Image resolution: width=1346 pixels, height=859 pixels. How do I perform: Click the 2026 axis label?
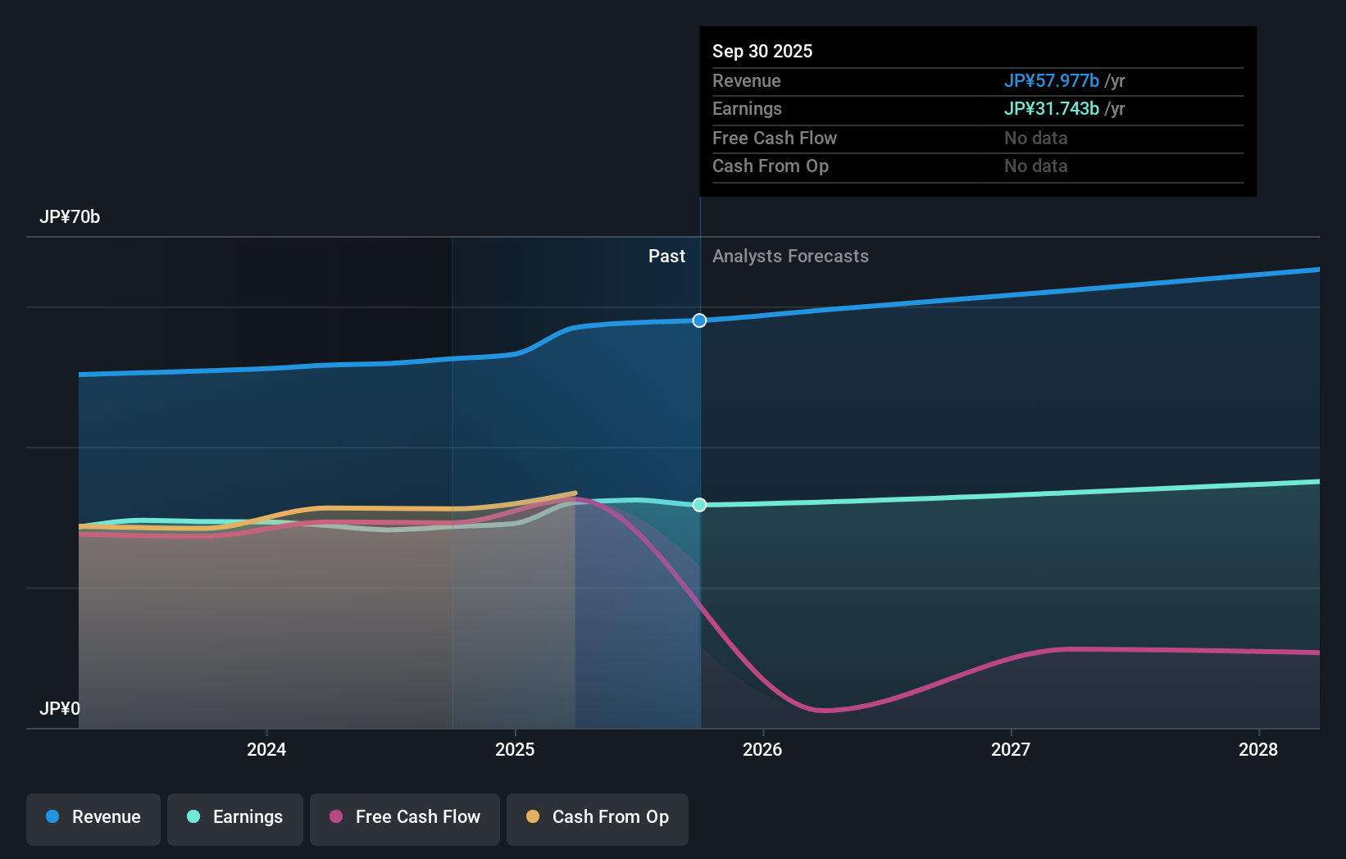coord(762,748)
